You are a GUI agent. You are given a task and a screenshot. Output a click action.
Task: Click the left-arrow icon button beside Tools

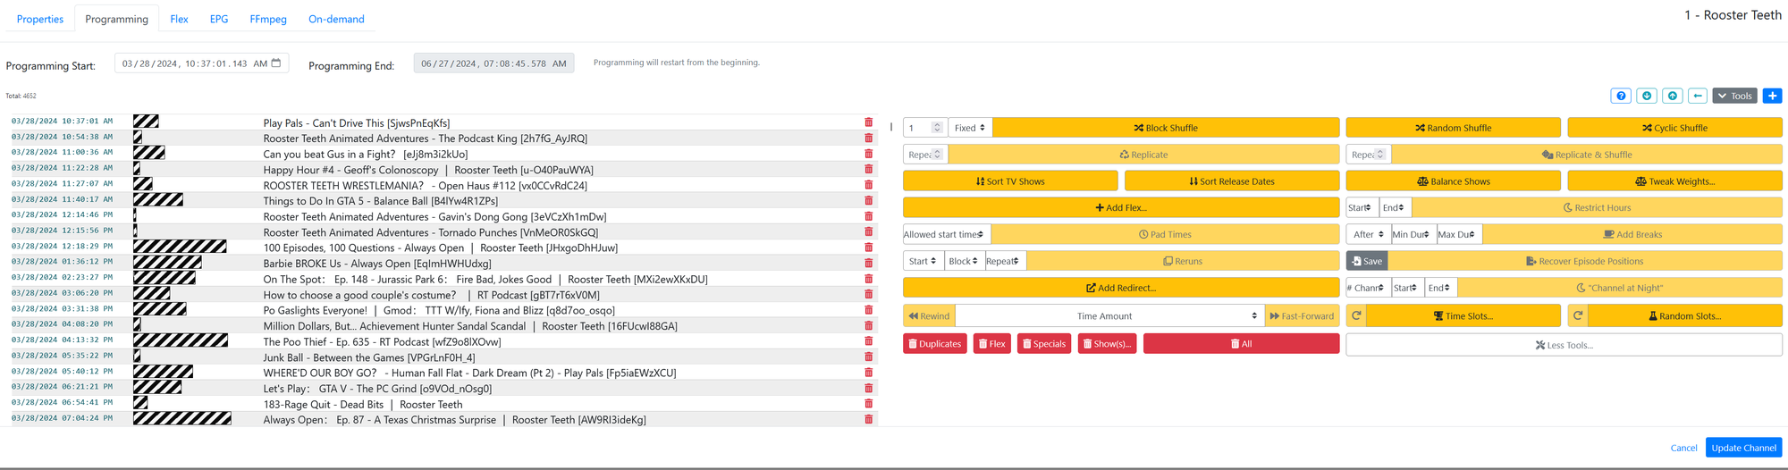point(1698,96)
